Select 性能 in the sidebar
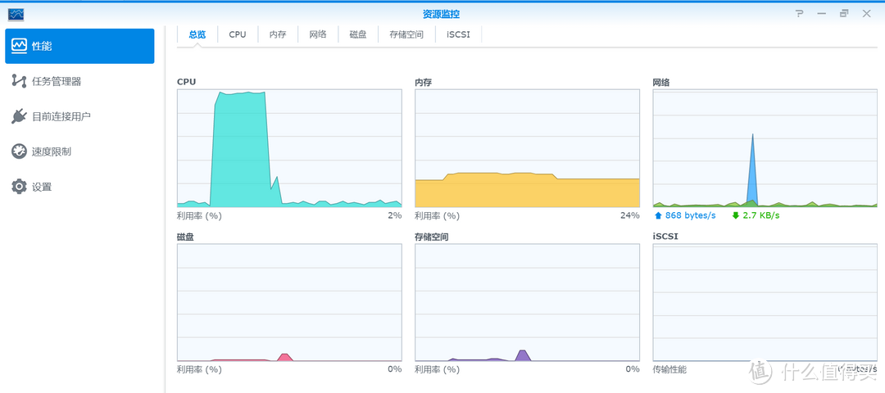The image size is (885, 393). pyautogui.click(x=79, y=46)
